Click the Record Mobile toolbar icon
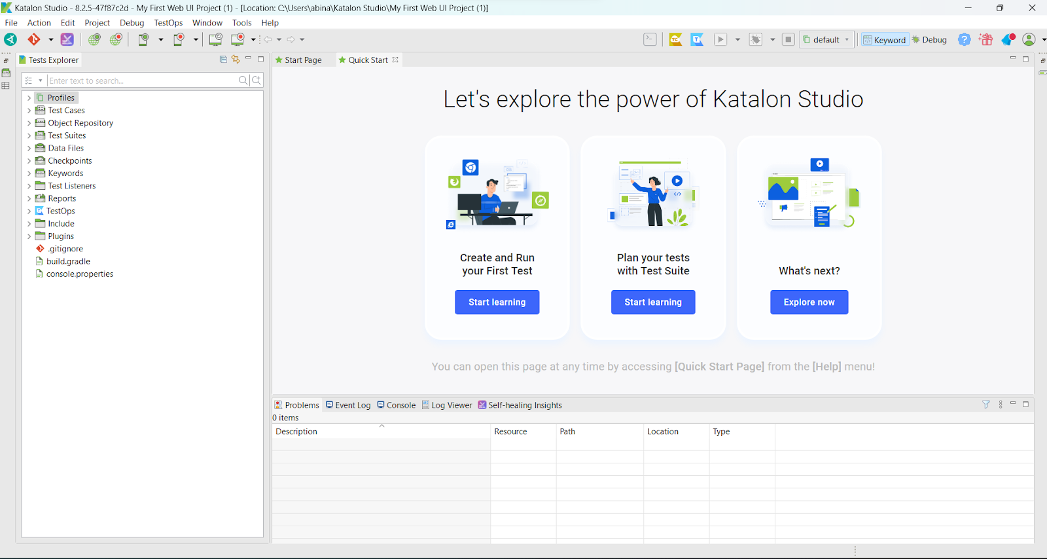The image size is (1047, 559). pyautogui.click(x=179, y=39)
